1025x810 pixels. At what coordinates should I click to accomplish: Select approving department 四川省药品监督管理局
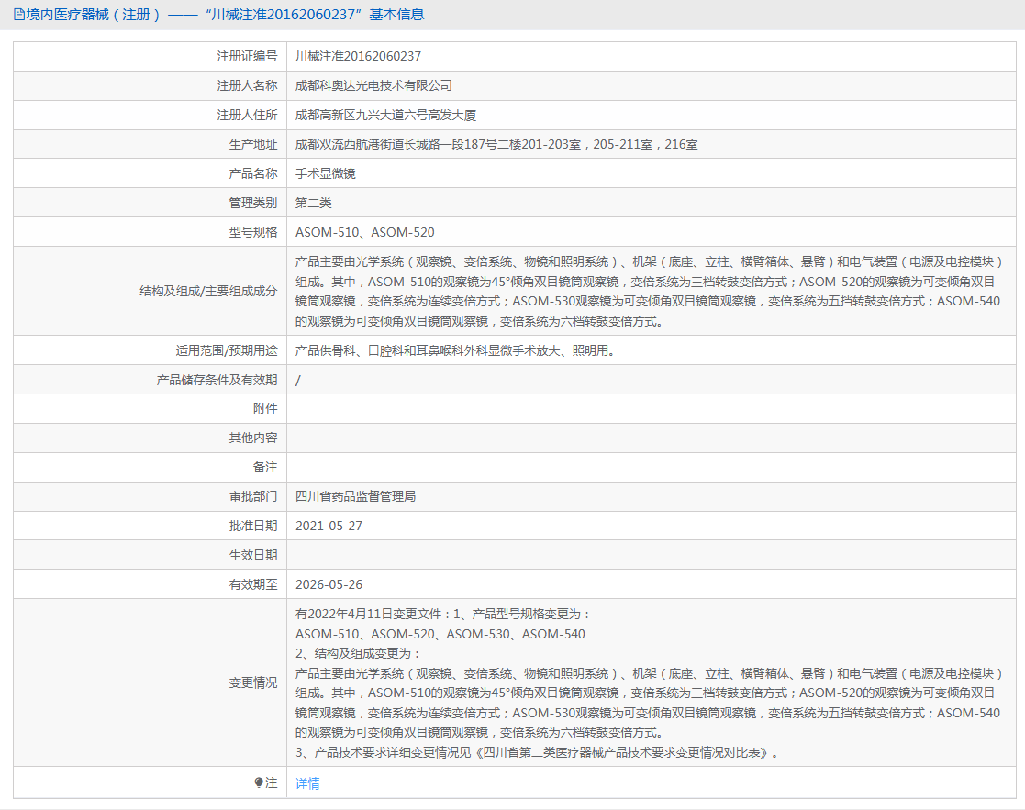point(356,496)
